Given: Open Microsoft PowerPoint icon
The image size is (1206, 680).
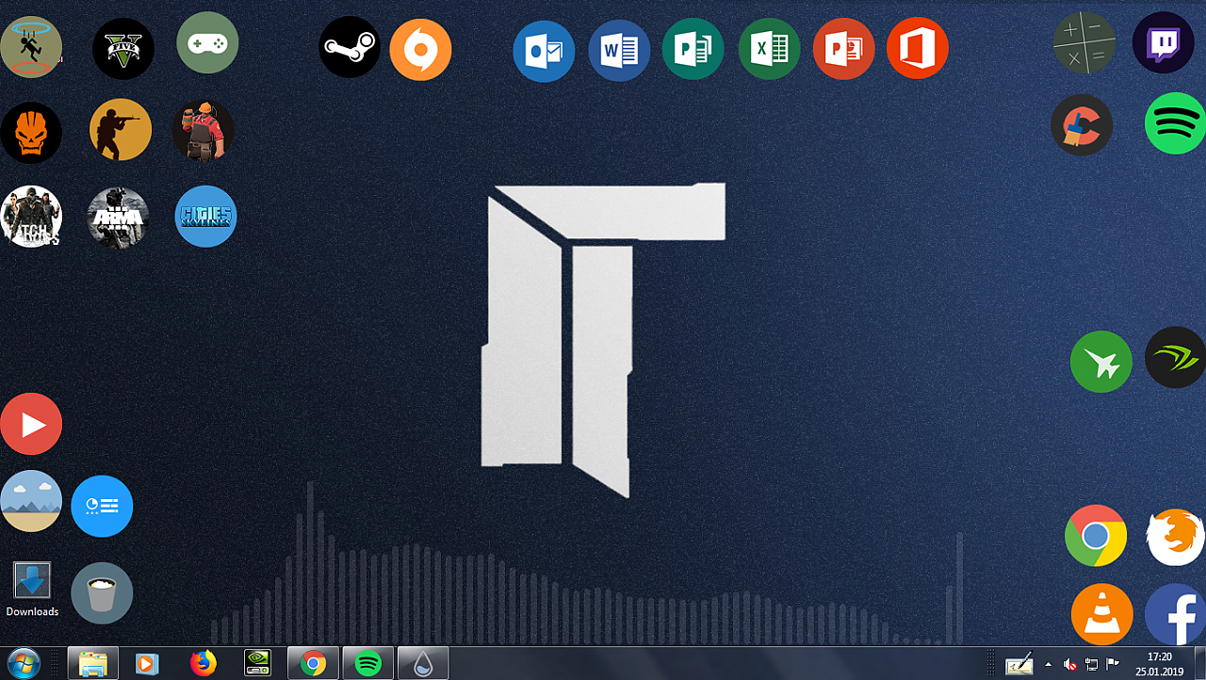Looking at the screenshot, I should tap(843, 49).
